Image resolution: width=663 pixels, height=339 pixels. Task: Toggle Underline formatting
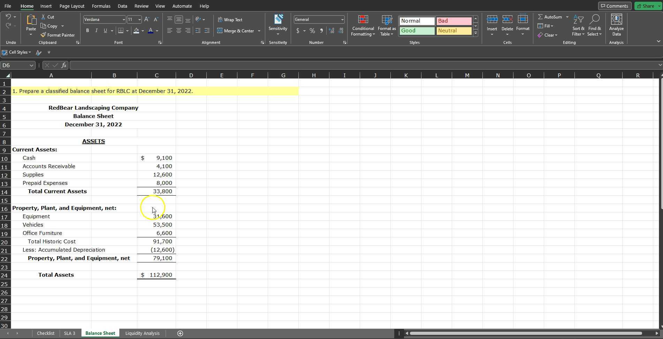pyautogui.click(x=105, y=31)
